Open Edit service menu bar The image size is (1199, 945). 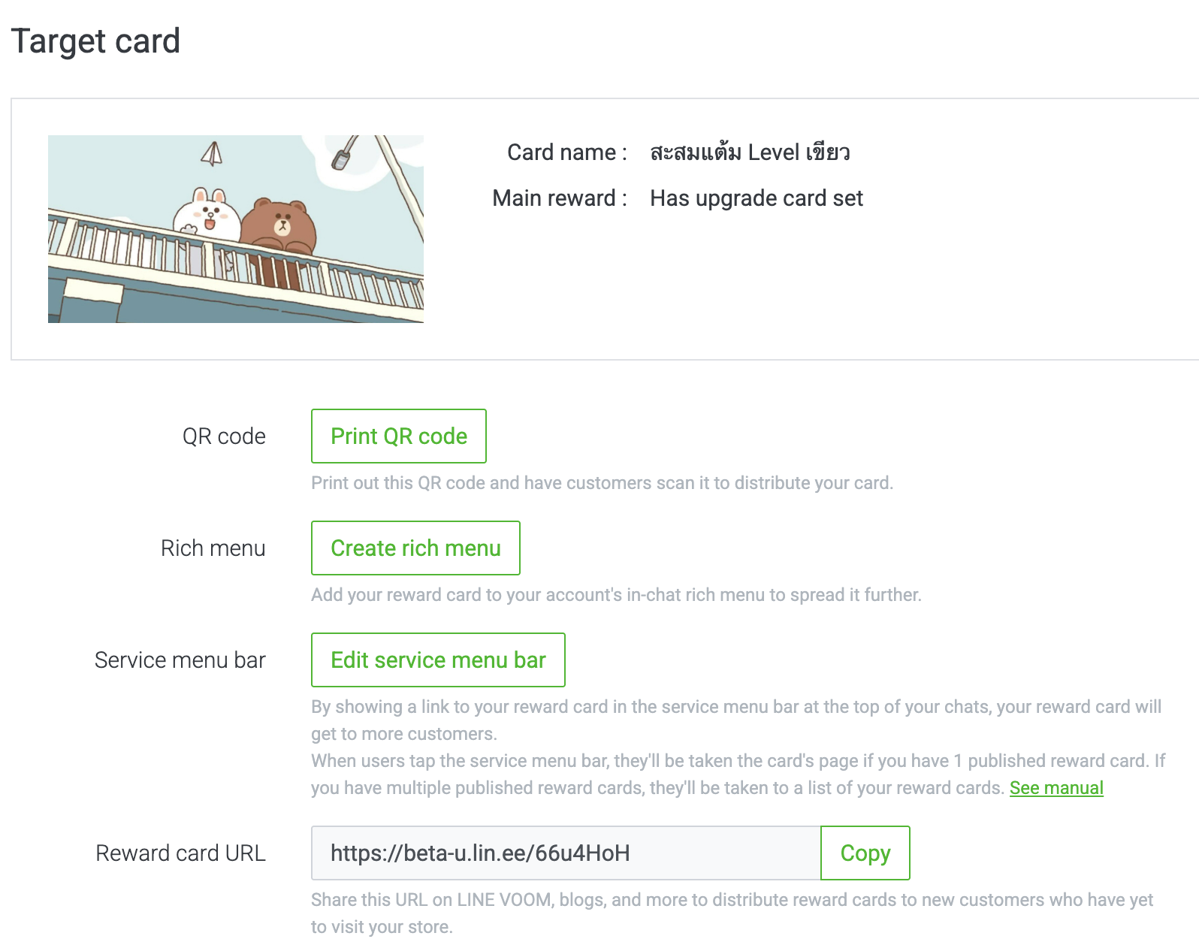tap(438, 660)
